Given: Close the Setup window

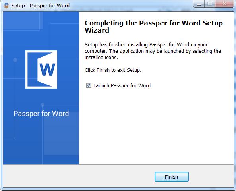Looking at the screenshot, I should click(x=224, y=4).
